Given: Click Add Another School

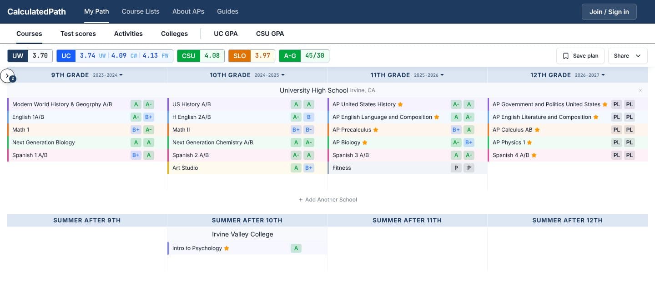Looking at the screenshot, I should tap(327, 200).
